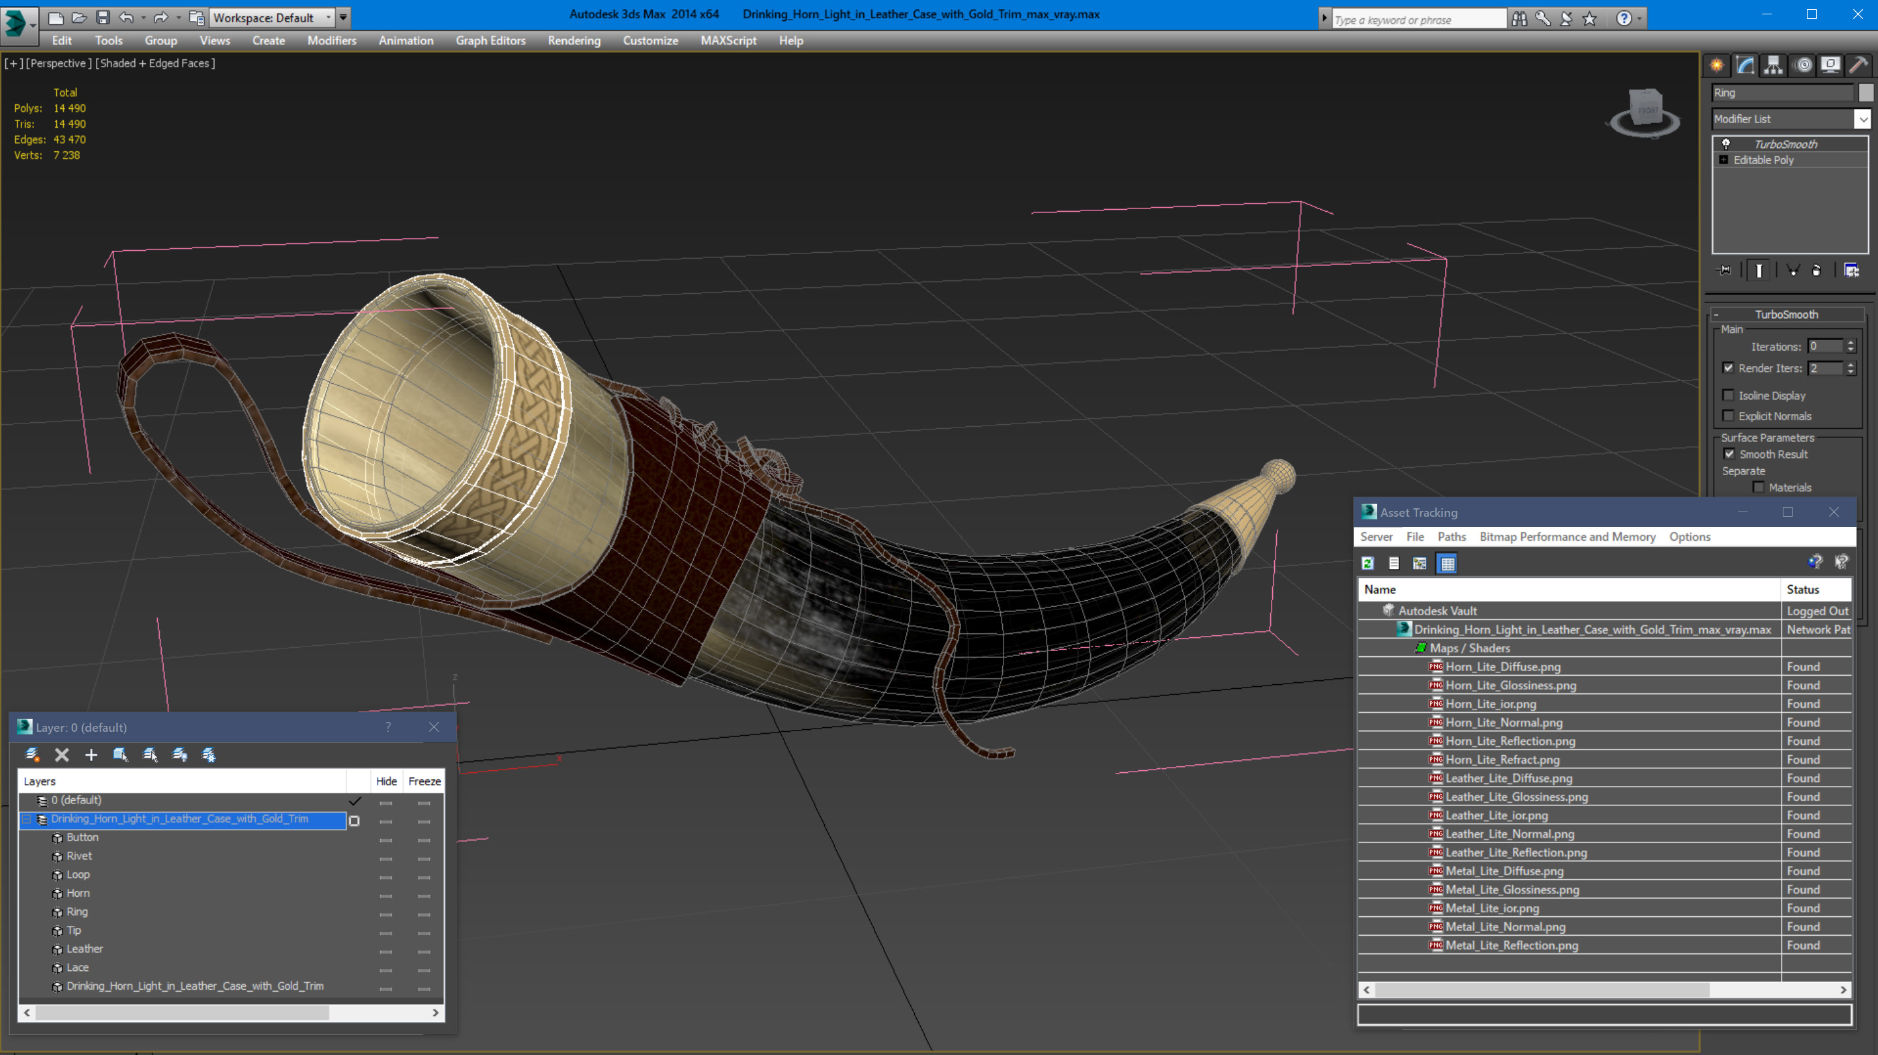The height and width of the screenshot is (1055, 1878).
Task: Click Status Log icon in Asset Tracking
Action: point(1394,563)
